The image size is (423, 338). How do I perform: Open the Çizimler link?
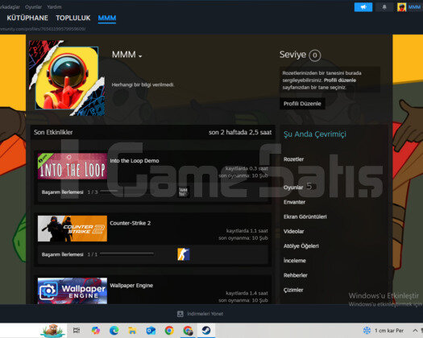point(293,291)
